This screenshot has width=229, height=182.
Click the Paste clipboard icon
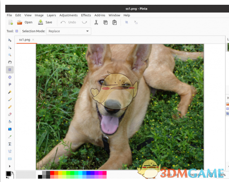114,22
